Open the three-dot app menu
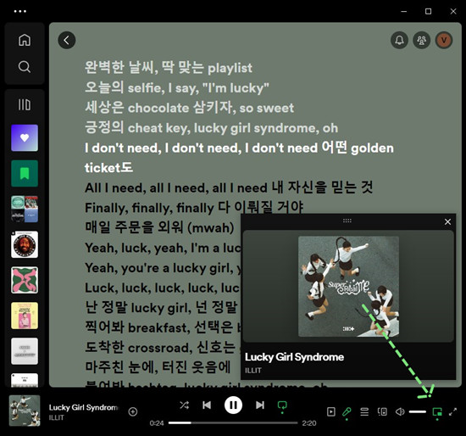The width and height of the screenshot is (466, 436). 20,11
